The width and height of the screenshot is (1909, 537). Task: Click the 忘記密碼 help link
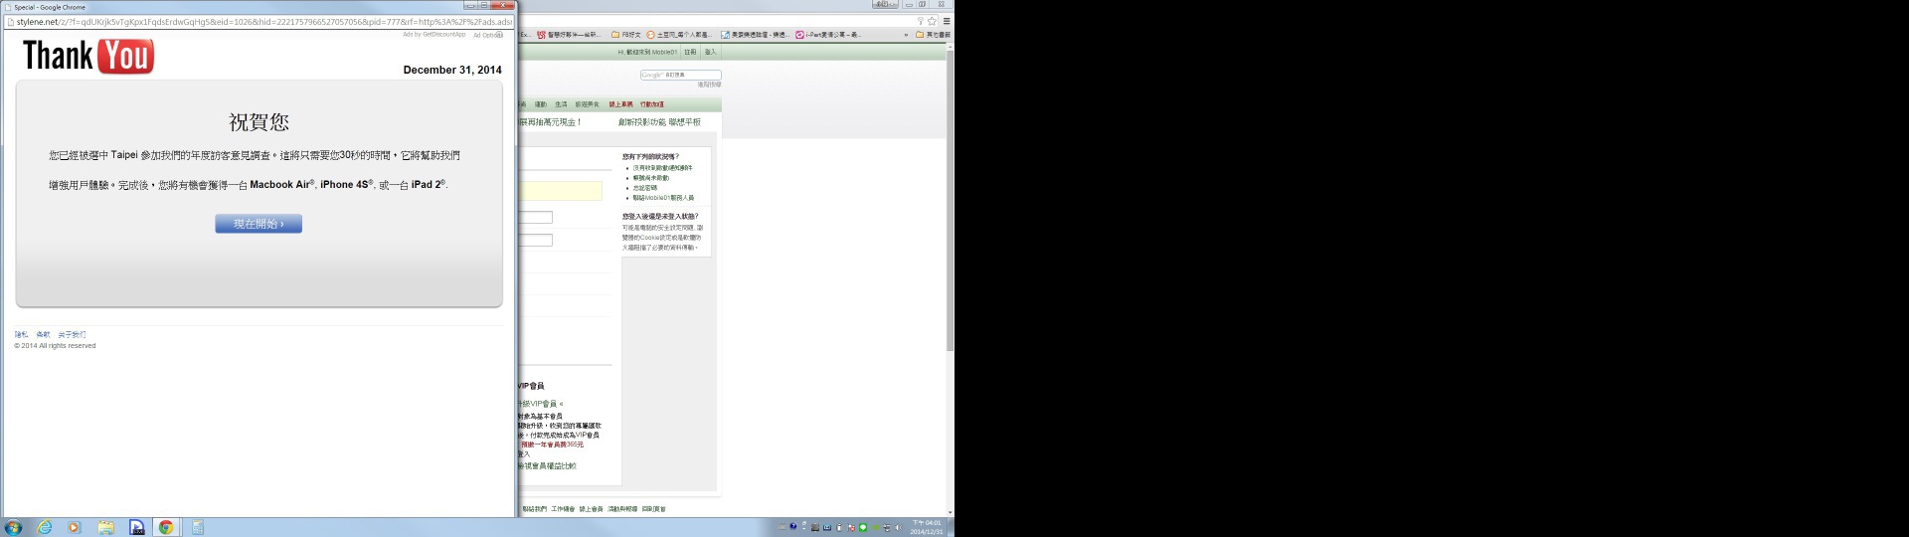point(645,188)
